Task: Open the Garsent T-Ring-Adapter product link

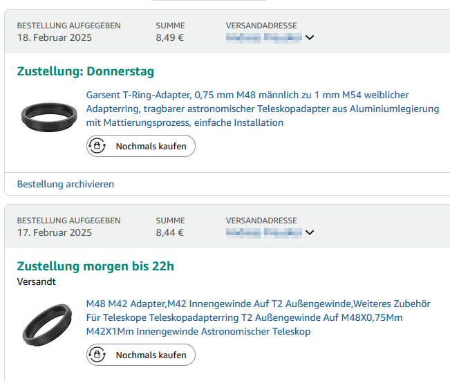Action: point(262,109)
